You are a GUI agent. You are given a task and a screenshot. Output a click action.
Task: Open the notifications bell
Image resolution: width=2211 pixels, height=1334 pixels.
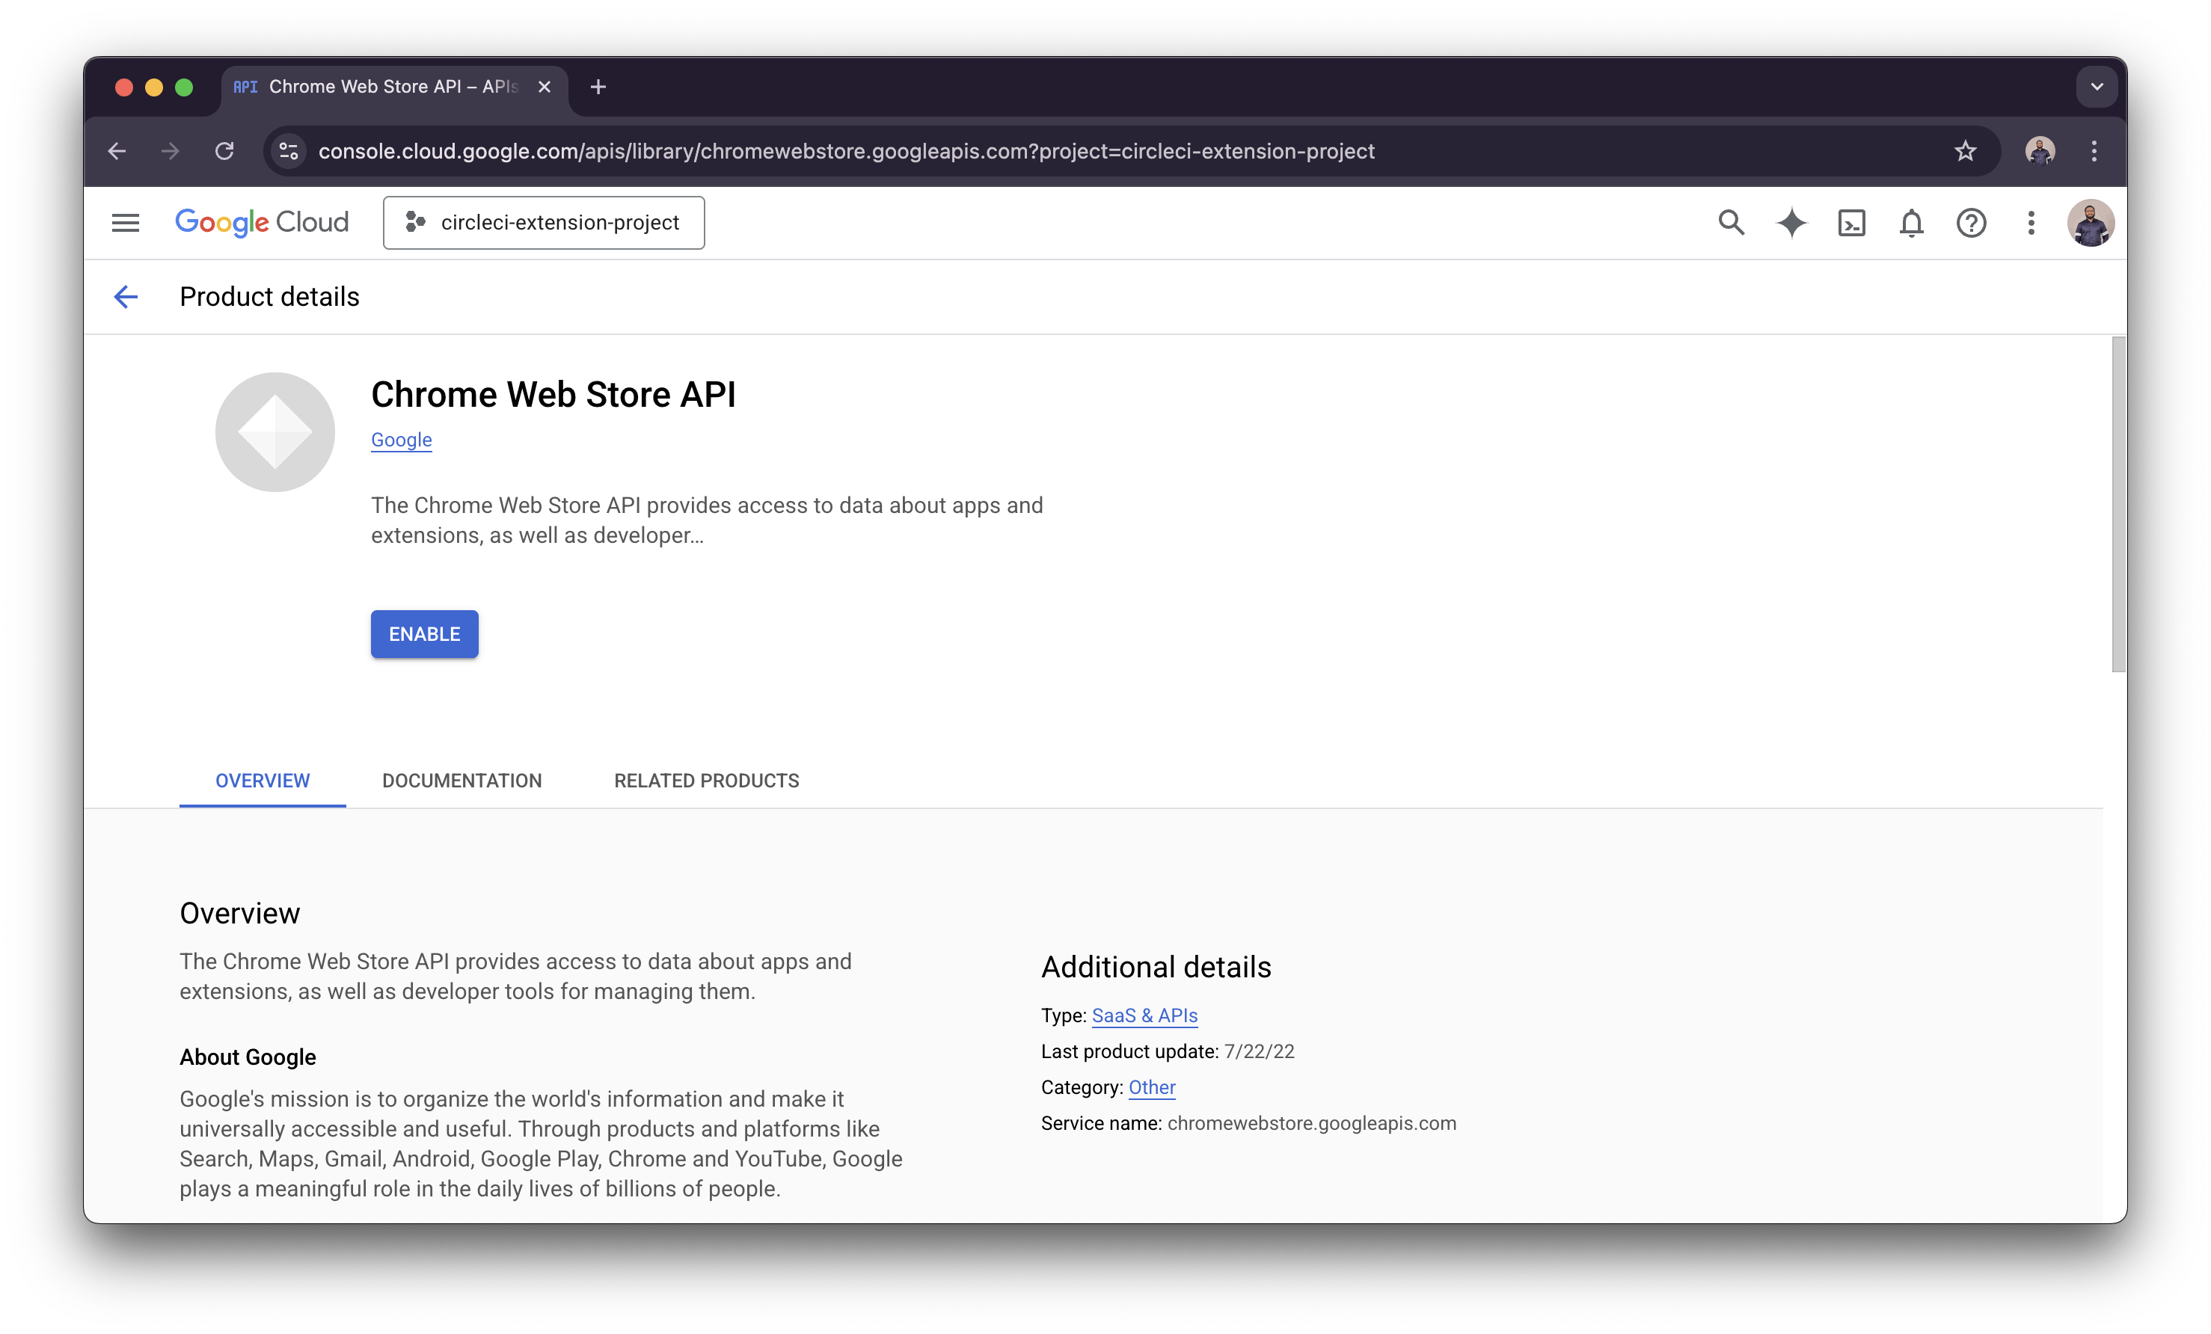[x=1911, y=223]
